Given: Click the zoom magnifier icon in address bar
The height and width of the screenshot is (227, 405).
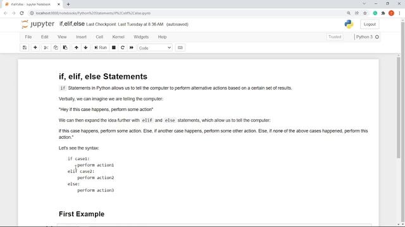Looking at the screenshot, I should point(349,13).
